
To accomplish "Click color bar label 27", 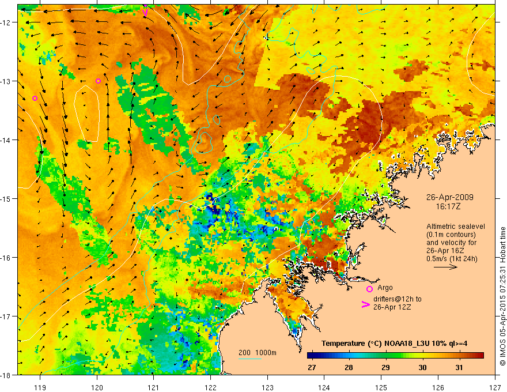I will point(312,368).
